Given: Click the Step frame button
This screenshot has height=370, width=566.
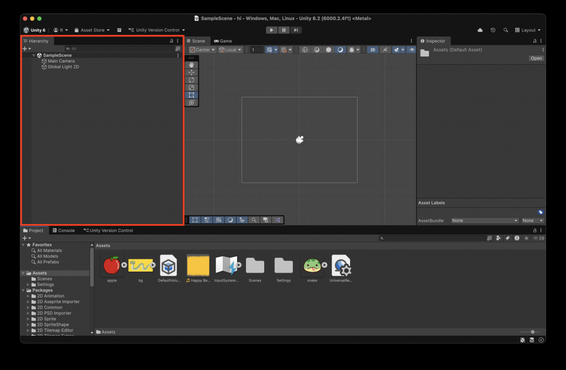Looking at the screenshot, I should [x=296, y=30].
